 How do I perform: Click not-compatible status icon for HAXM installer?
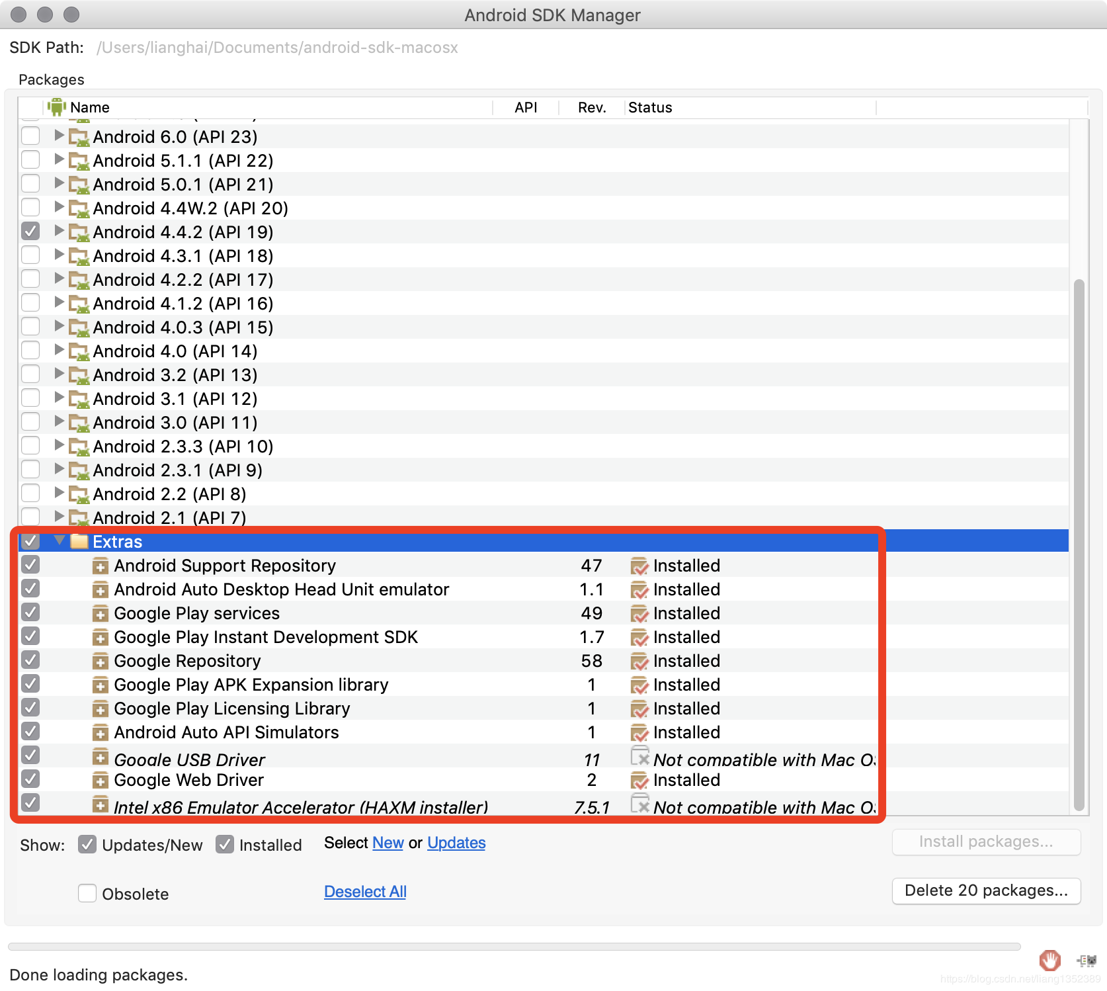click(639, 803)
